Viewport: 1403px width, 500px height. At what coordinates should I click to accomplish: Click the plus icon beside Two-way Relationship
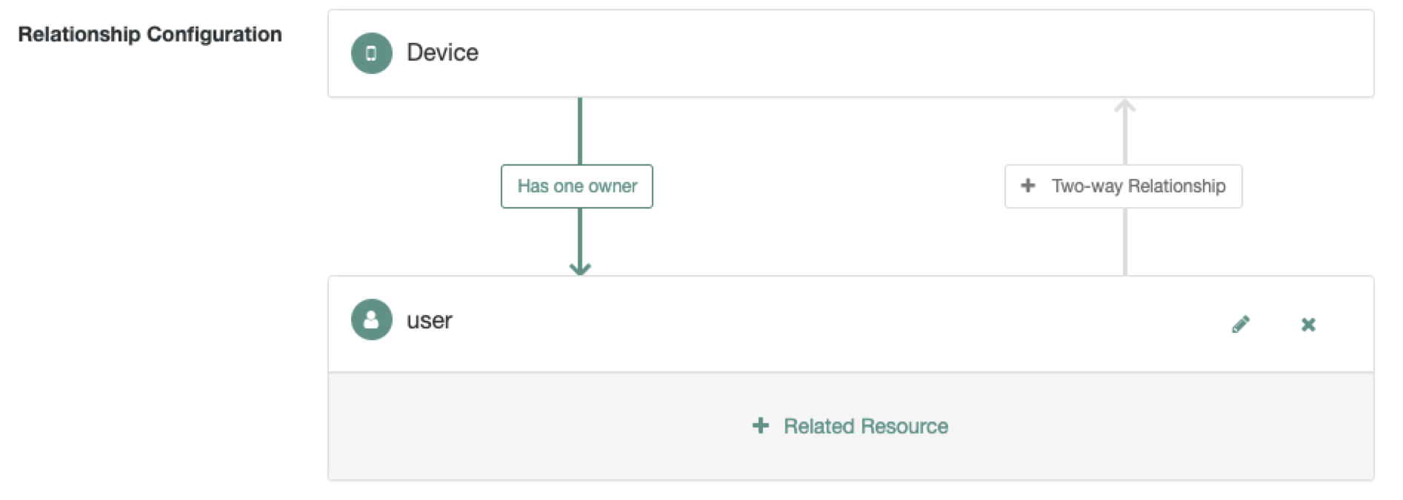point(1027,186)
